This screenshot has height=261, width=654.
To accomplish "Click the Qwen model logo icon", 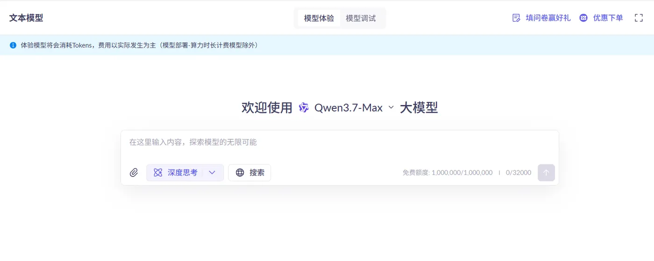I will click(x=304, y=108).
